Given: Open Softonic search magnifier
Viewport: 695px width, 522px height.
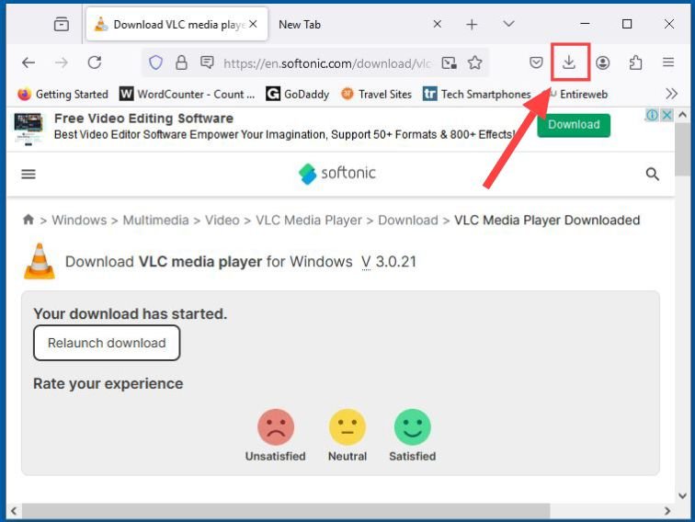Looking at the screenshot, I should 652,174.
